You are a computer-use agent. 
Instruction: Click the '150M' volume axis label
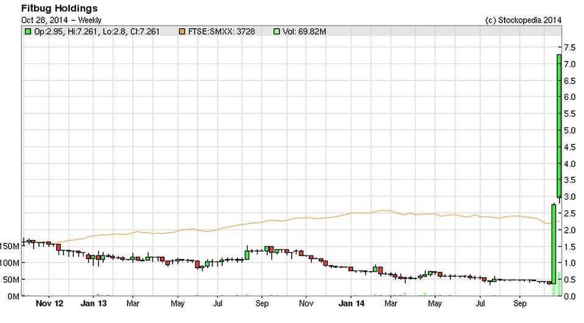(10, 246)
